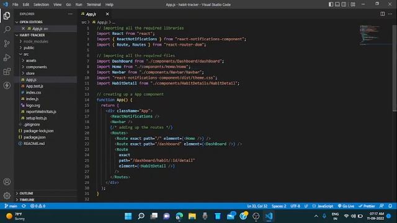Collapse the HABIT-TRACKER folder section
The height and width of the screenshot is (223, 397).
(x=45, y=35)
